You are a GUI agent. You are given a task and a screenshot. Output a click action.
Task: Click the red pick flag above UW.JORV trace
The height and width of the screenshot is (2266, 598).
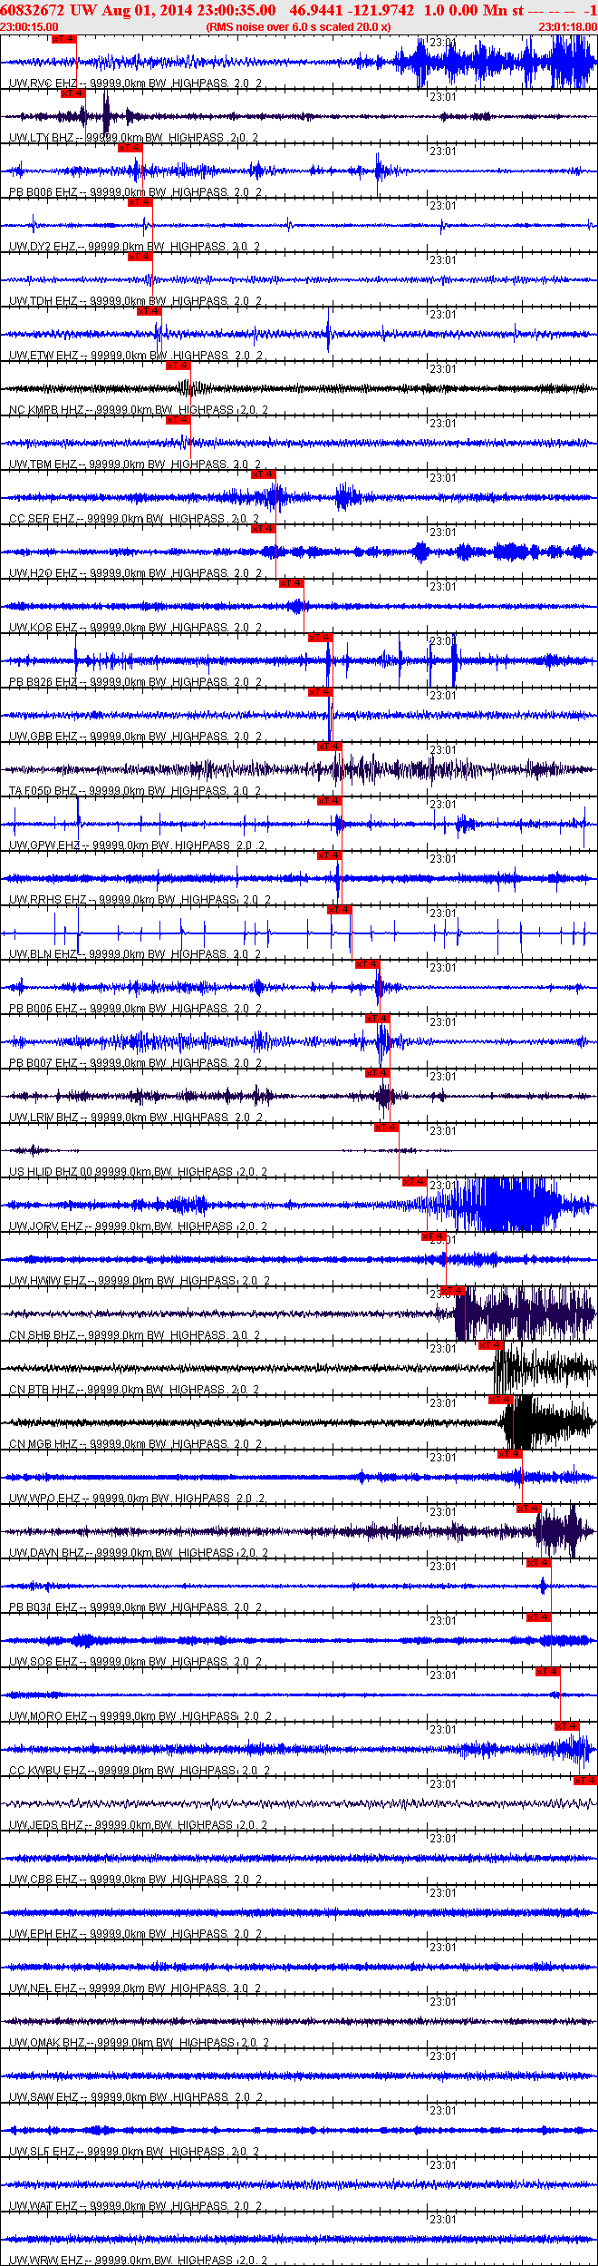coord(414,1182)
